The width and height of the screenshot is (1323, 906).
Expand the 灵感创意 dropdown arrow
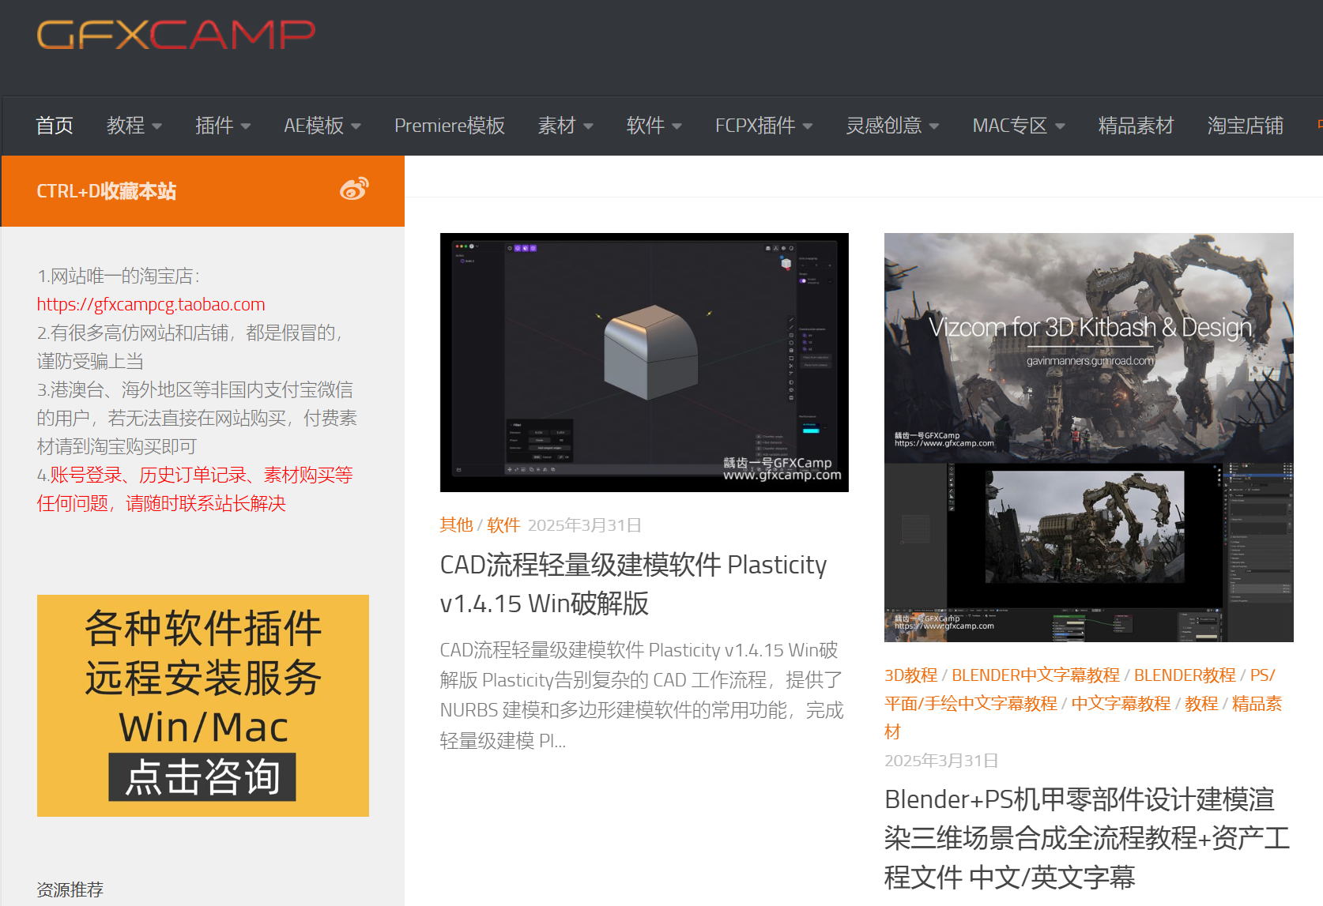point(934,126)
